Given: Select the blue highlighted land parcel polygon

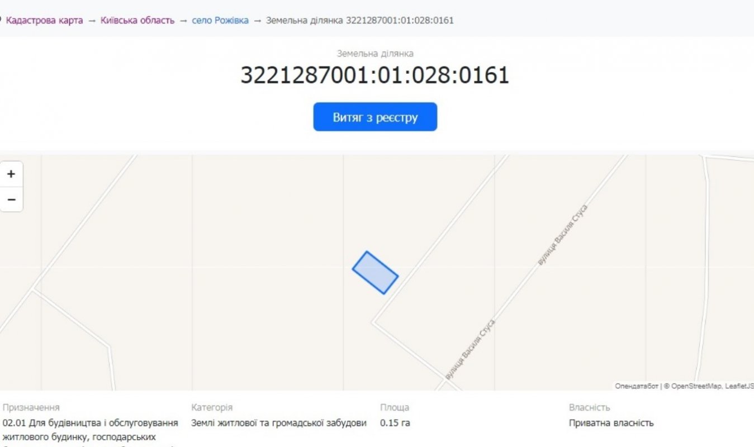Looking at the screenshot, I should click(x=375, y=273).
